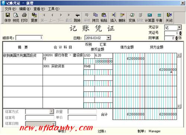The image size is (186, 135).
Task: Click the 贷方金额 column header
Action: pos(157,47)
